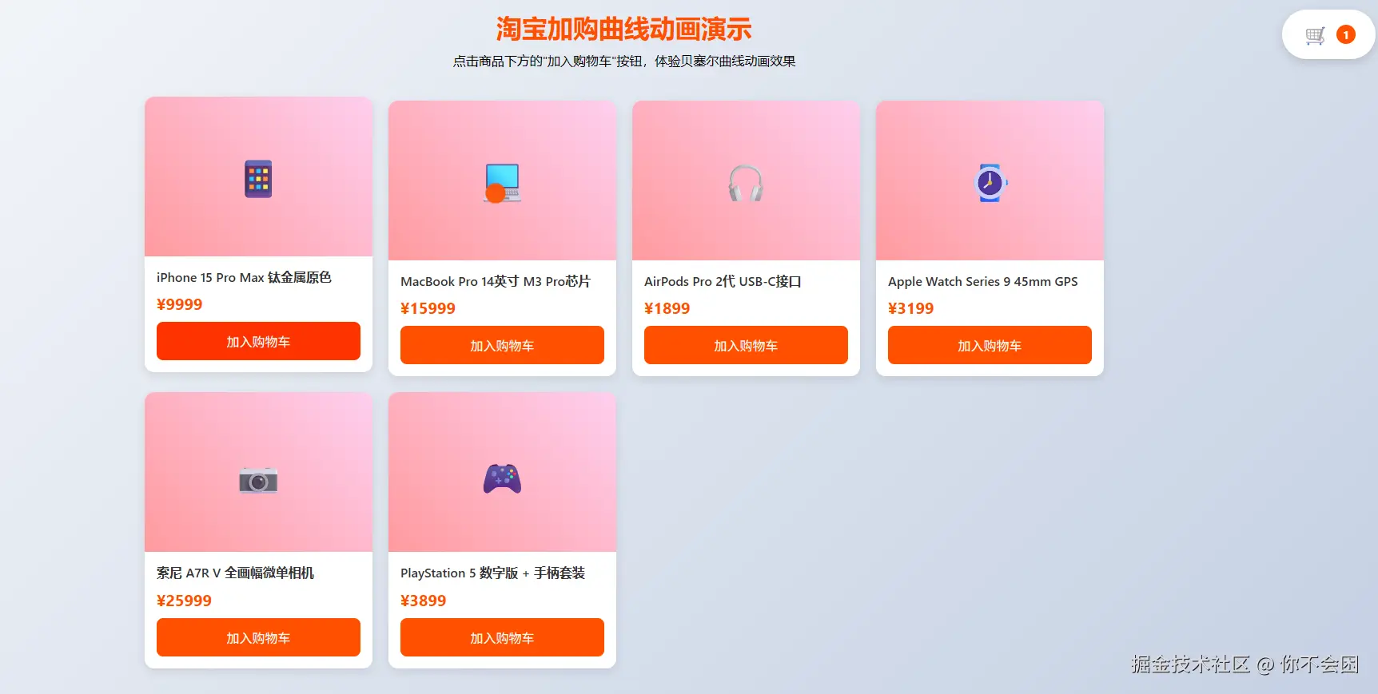Add iPhone 15 Pro Max to cart
Image resolution: width=1378 pixels, height=694 pixels.
[x=258, y=341]
